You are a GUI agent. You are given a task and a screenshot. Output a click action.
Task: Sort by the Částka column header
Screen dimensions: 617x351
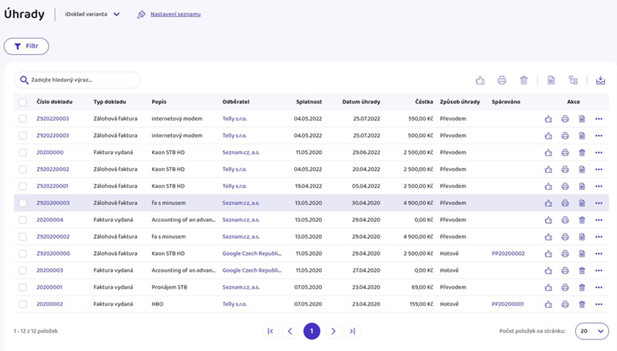424,102
